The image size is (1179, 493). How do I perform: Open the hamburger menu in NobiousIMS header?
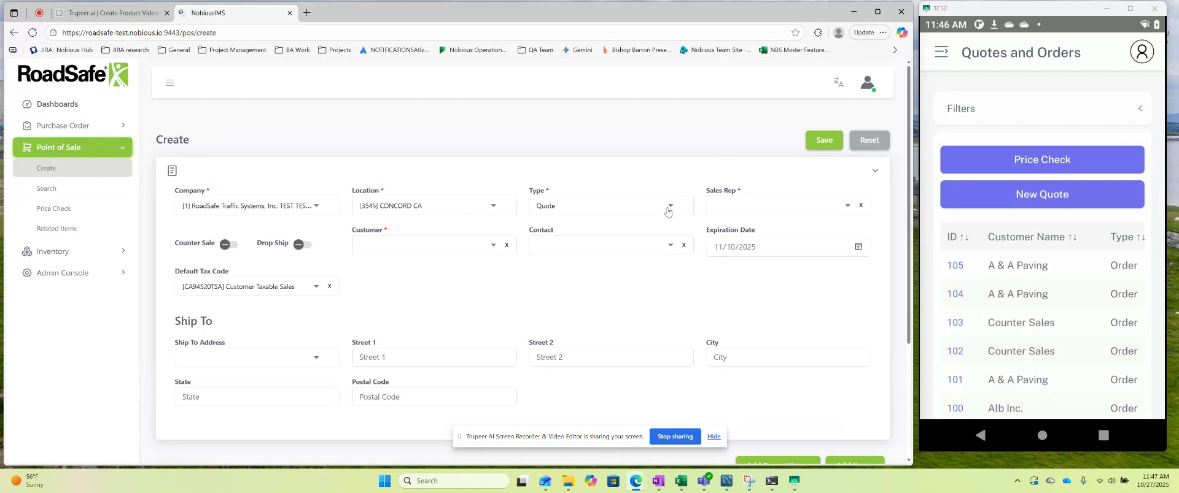point(170,83)
